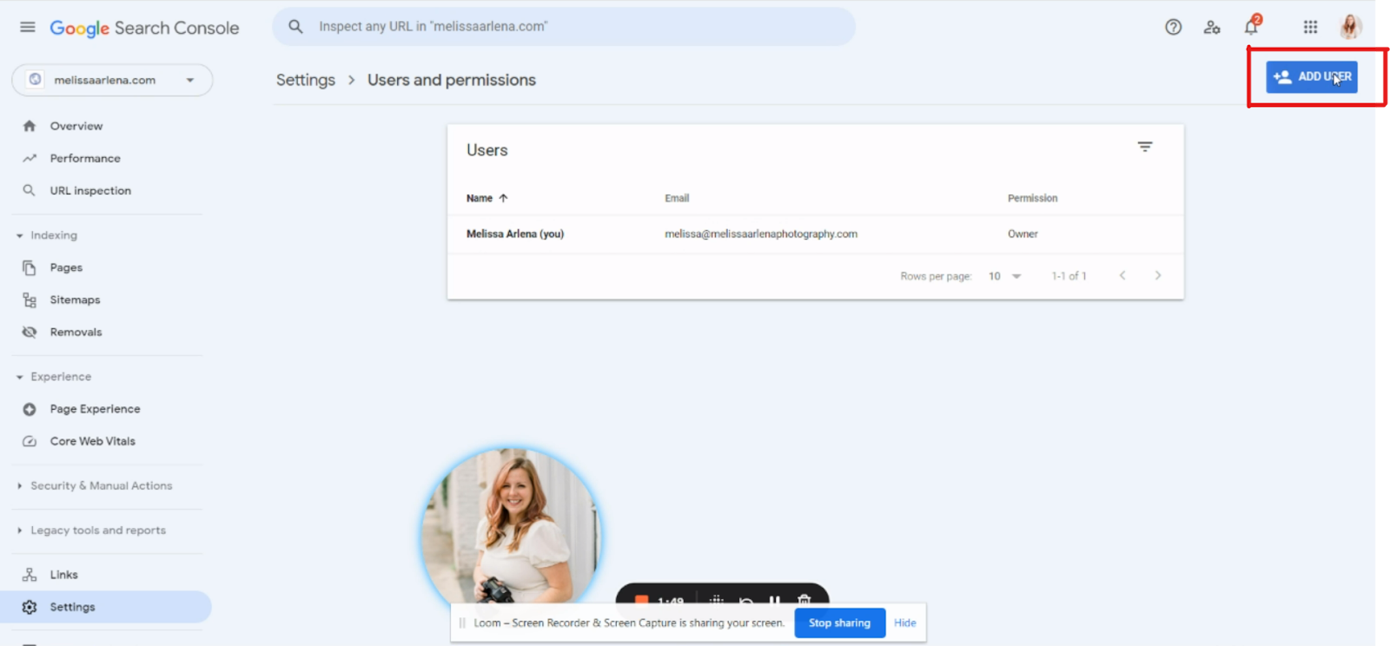The height and width of the screenshot is (646, 1390).
Task: Click the Permission column header
Action: tap(1032, 198)
